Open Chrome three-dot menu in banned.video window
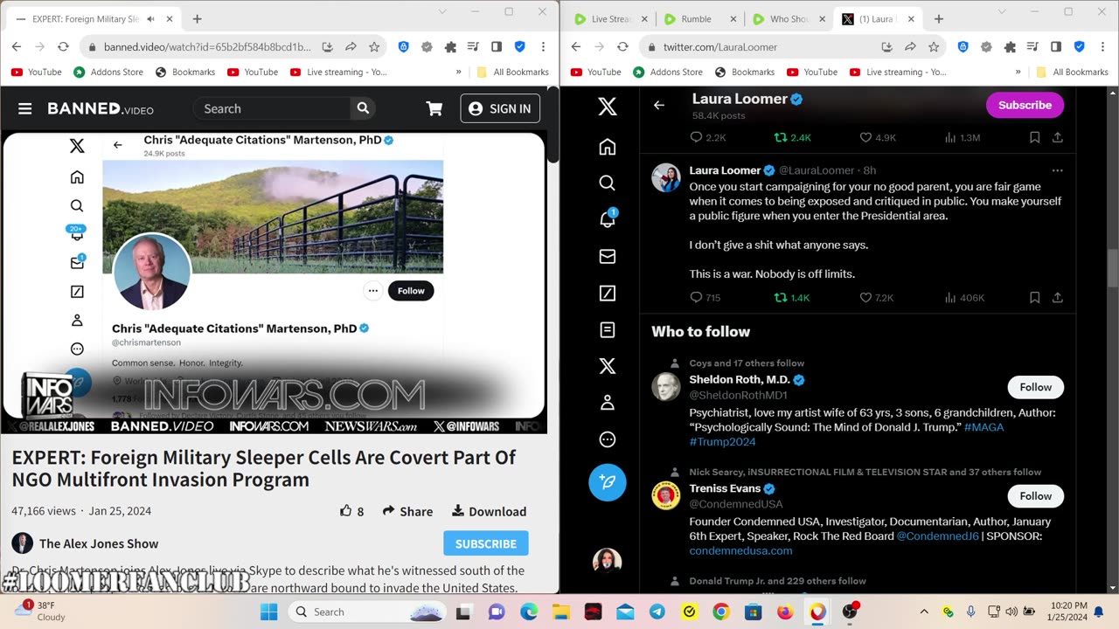The image size is (1119, 629). point(543,47)
